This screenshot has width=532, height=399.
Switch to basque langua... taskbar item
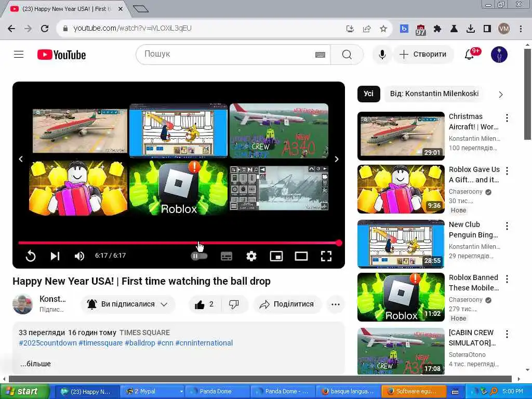tap(349, 391)
